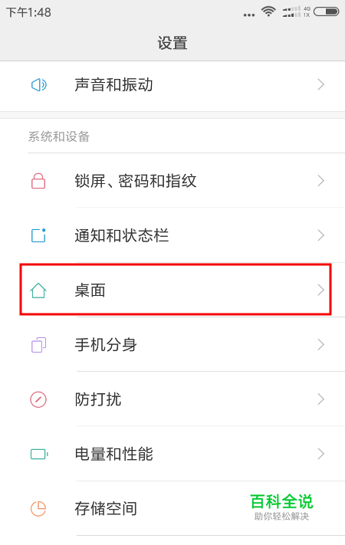This screenshot has width=345, height=545.
Task: Tap the red padlock icon
Action: pyautogui.click(x=38, y=181)
